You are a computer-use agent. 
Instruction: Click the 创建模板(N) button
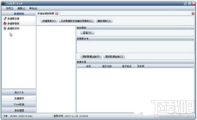(49, 21)
